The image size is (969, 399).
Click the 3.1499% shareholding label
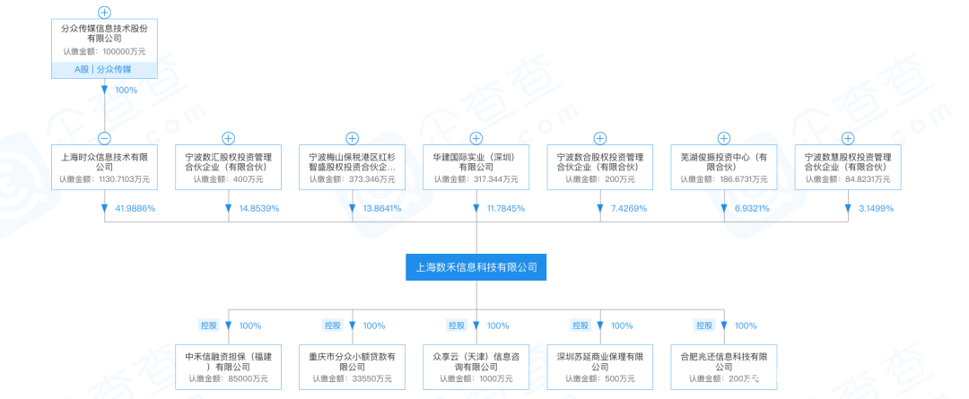pyautogui.click(x=877, y=208)
